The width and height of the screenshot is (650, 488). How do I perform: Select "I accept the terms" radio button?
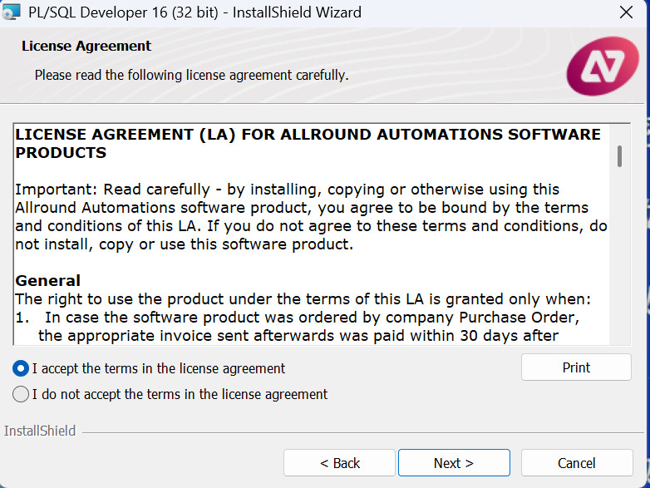click(x=21, y=368)
